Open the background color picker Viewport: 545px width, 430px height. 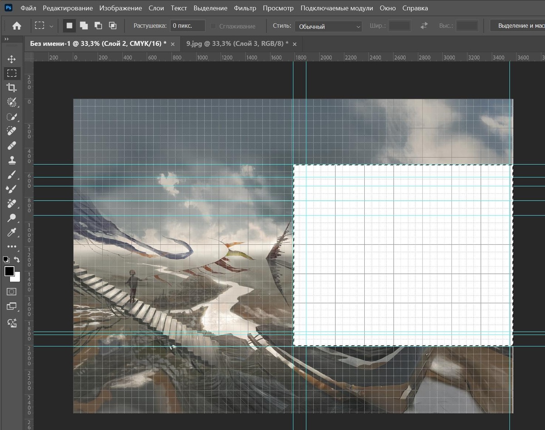[17, 278]
